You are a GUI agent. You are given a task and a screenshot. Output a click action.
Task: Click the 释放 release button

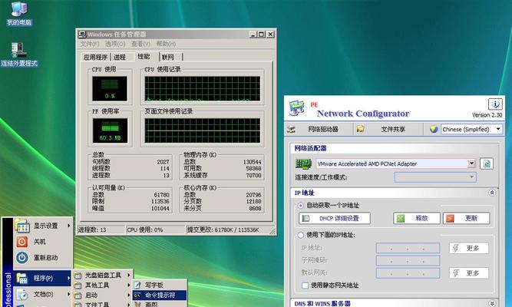point(417,218)
